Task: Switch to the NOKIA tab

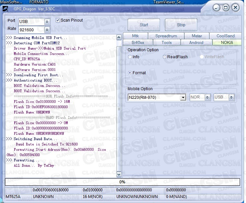Action: tap(227, 43)
